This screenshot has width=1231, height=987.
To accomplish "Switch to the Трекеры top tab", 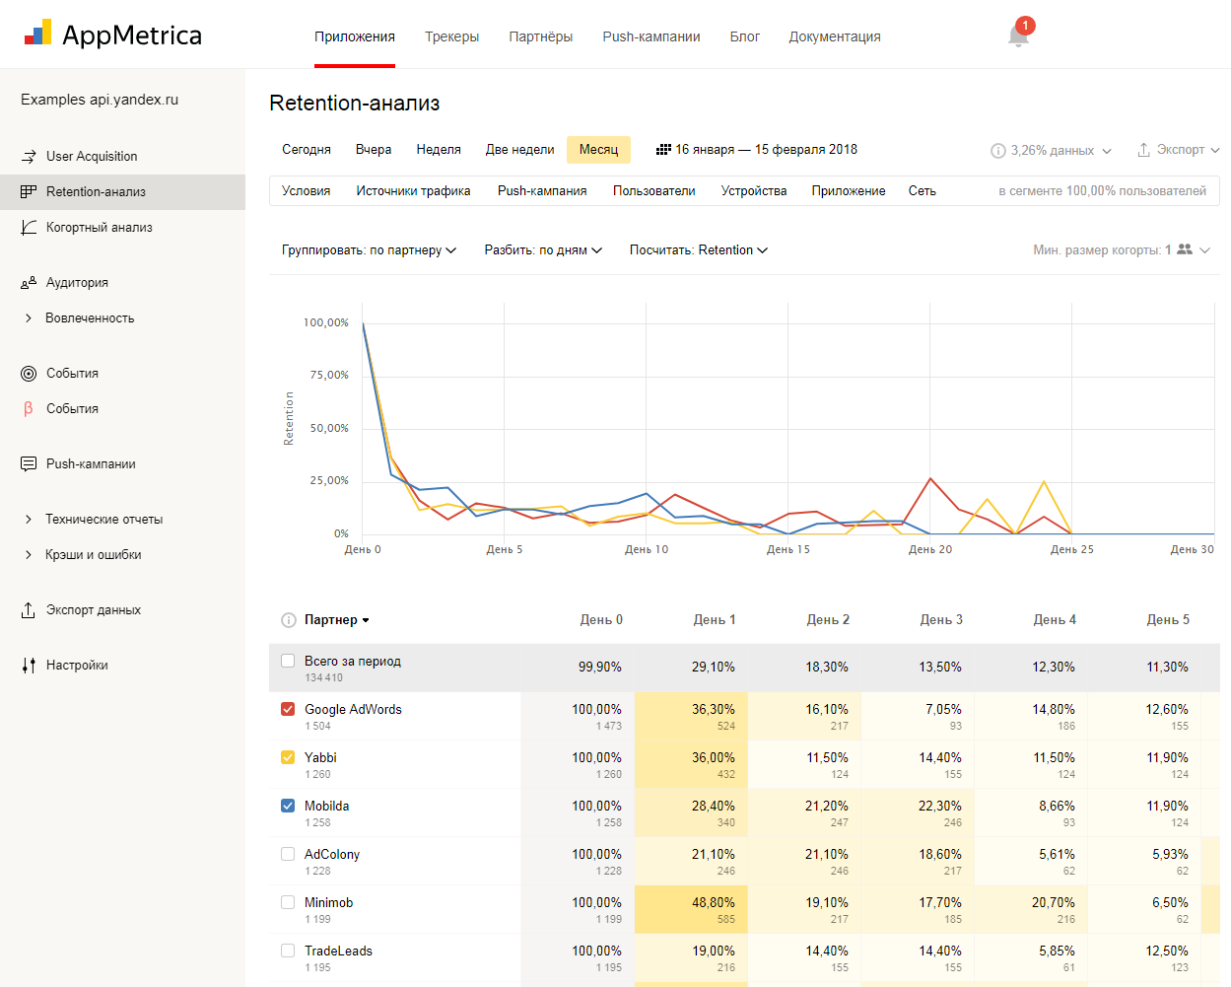I will click(x=451, y=36).
